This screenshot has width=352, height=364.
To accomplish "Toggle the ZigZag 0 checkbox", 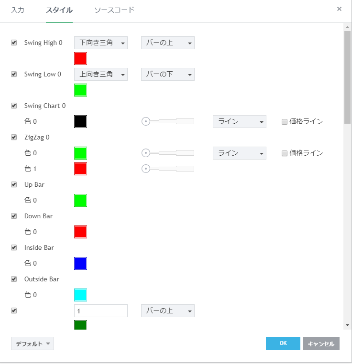I will [14, 137].
